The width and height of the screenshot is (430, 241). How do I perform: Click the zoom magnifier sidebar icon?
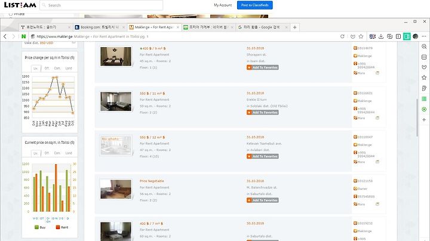424,47
